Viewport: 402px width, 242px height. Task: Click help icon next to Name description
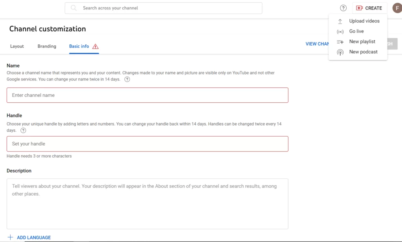coord(127,79)
